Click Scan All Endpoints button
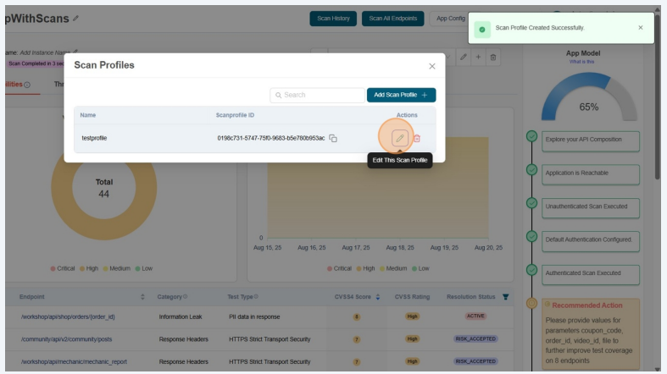The image size is (667, 374). tap(393, 19)
